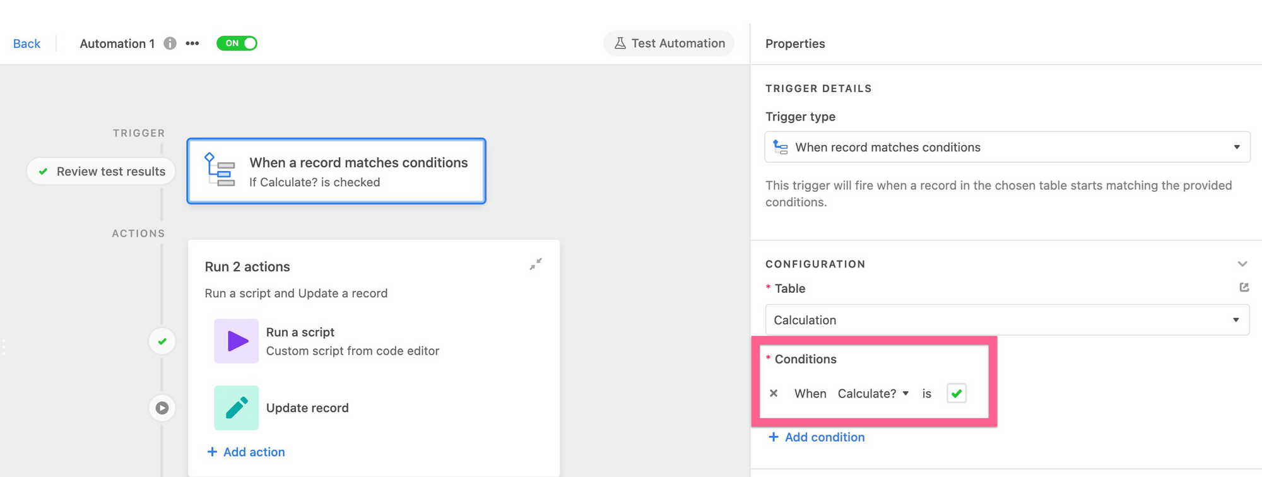
Task: Remove the Calculate? condition with X
Action: [x=774, y=393]
